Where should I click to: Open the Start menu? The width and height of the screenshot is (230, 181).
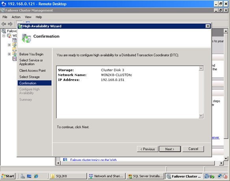8,176
